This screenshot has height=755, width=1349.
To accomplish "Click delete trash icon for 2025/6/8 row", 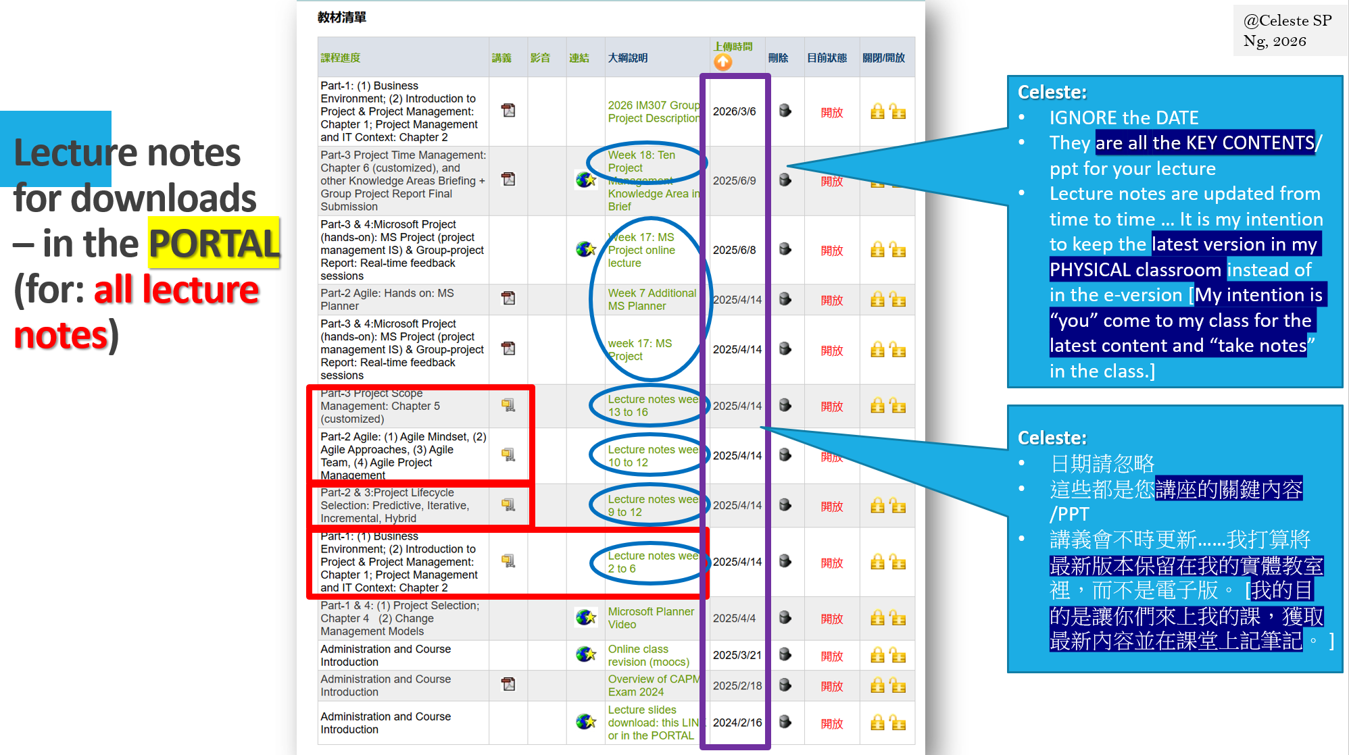I will 785,249.
